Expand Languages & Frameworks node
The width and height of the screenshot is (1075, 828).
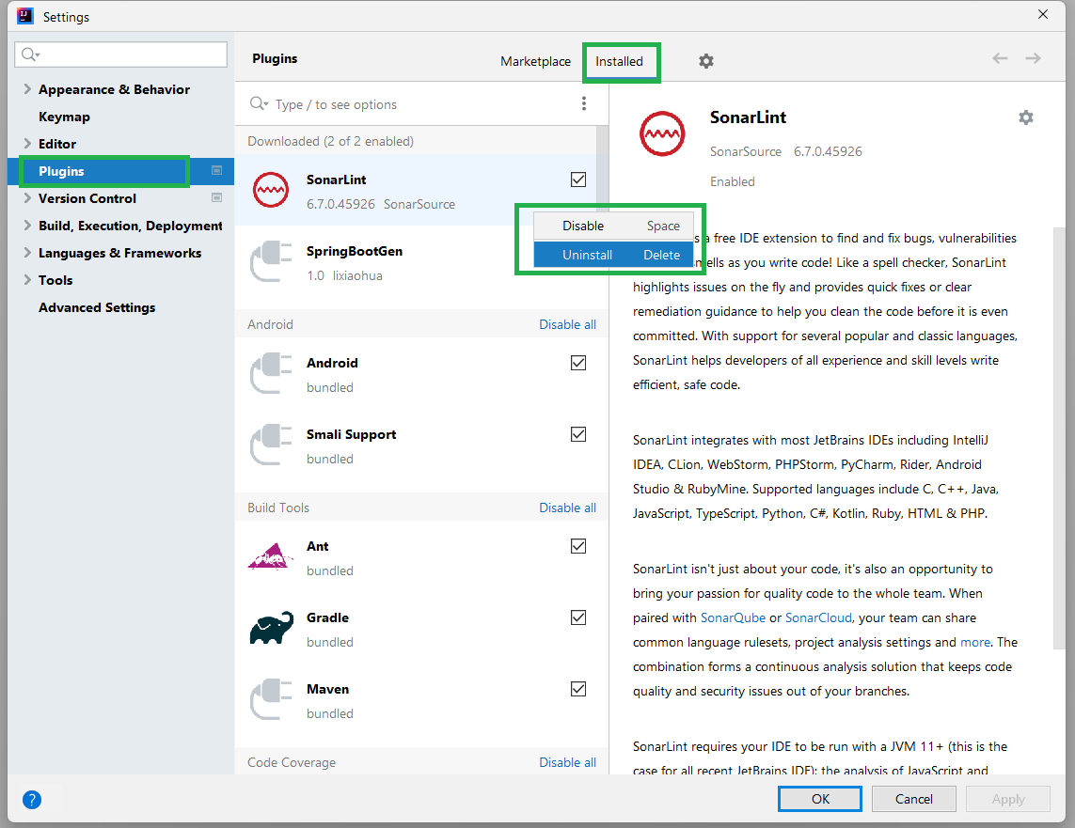click(x=27, y=253)
